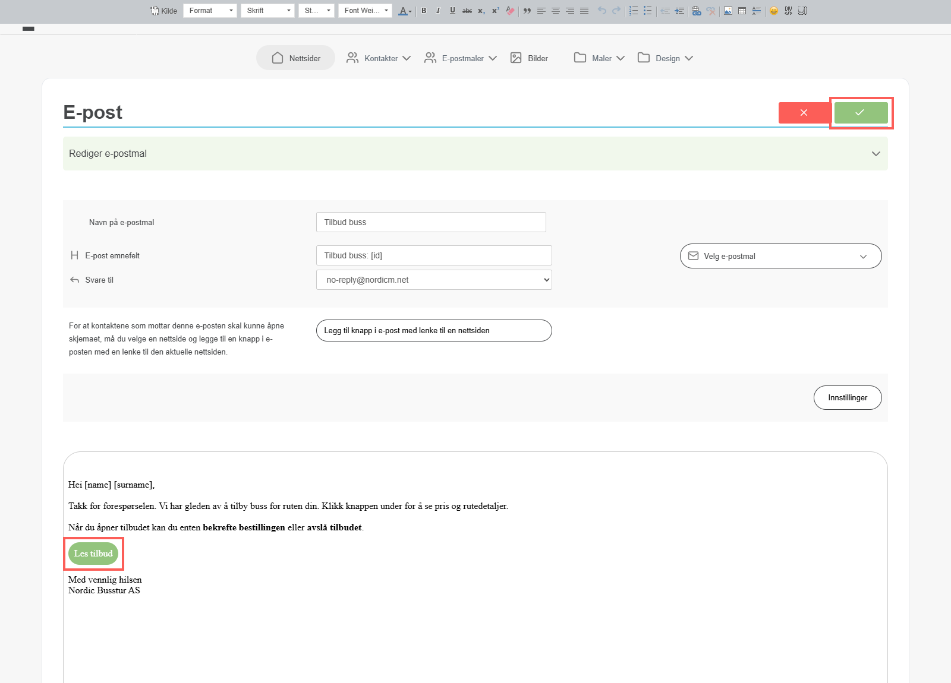
Task: Confirm with the green checkmark button
Action: pyautogui.click(x=861, y=113)
